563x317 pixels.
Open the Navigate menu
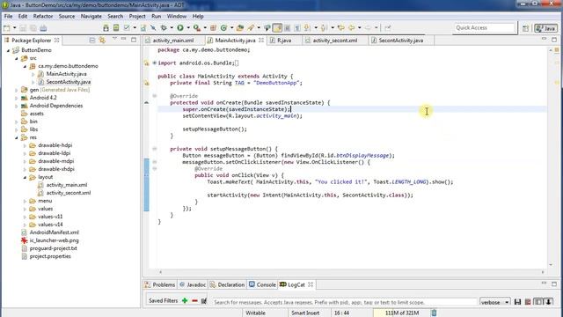tap(91, 16)
